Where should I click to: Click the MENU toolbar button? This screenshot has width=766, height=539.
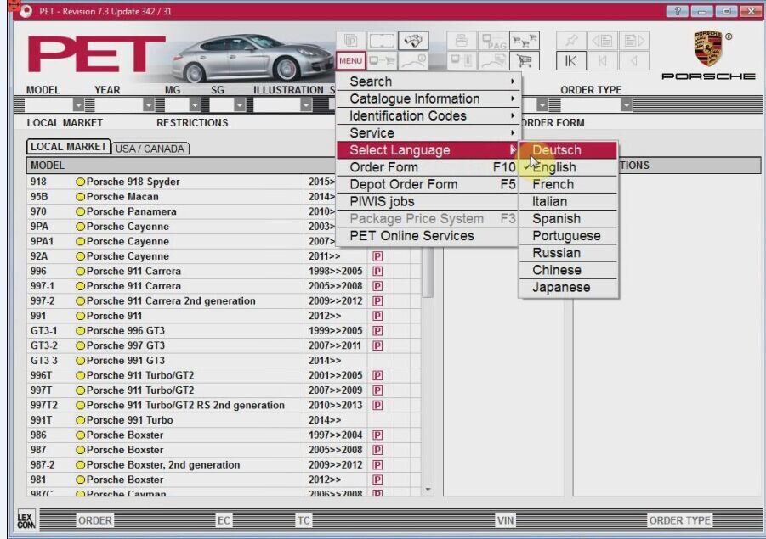(x=351, y=61)
